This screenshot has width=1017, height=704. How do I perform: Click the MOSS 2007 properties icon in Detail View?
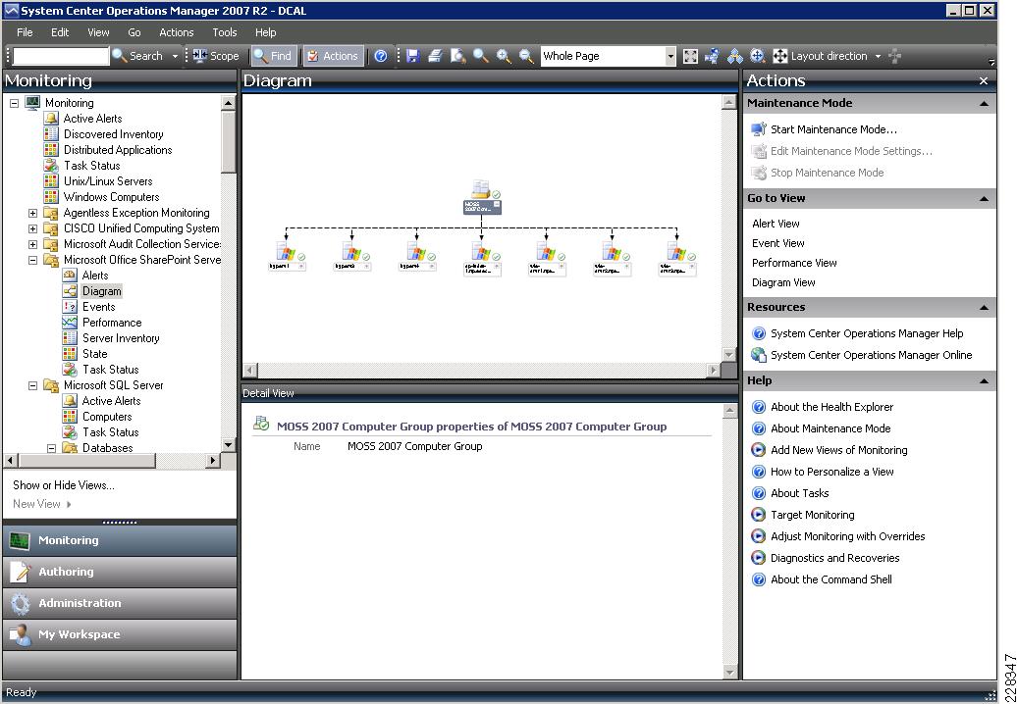coord(261,425)
